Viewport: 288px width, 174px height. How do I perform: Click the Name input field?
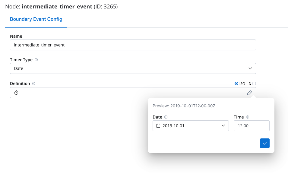(x=133, y=45)
